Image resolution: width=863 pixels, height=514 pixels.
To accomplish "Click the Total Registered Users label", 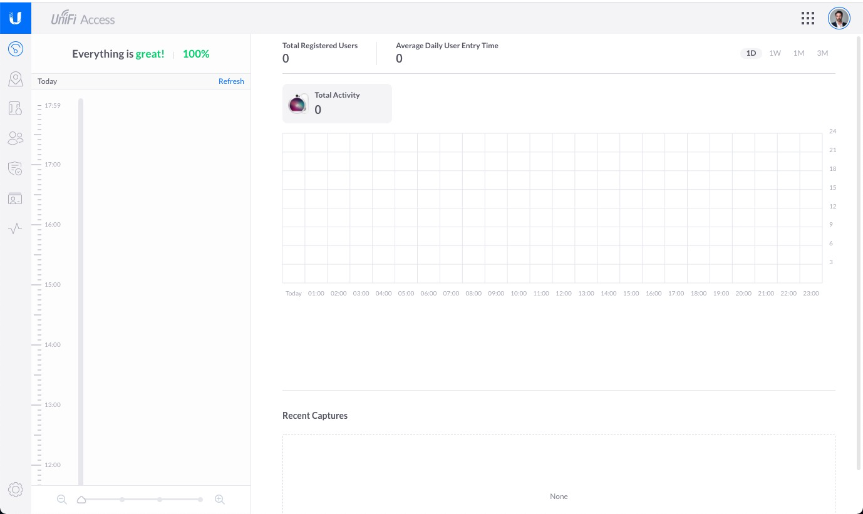I will point(320,46).
